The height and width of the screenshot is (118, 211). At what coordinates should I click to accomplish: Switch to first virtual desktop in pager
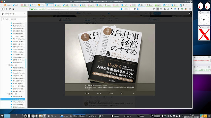point(7,116)
